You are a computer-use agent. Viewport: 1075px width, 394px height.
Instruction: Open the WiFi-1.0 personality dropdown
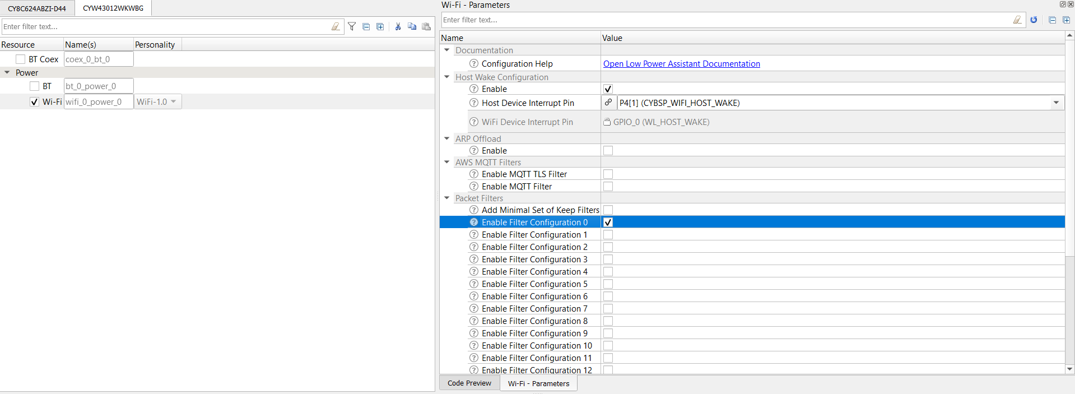[x=158, y=101]
